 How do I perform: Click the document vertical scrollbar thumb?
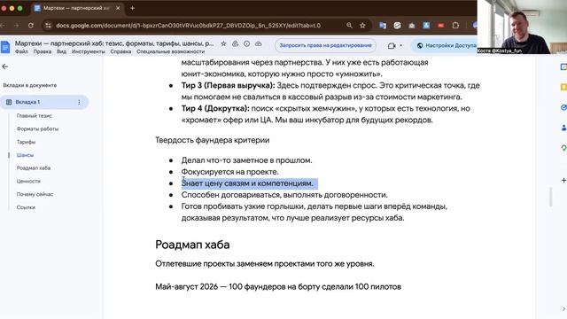pyautogui.click(x=551, y=197)
